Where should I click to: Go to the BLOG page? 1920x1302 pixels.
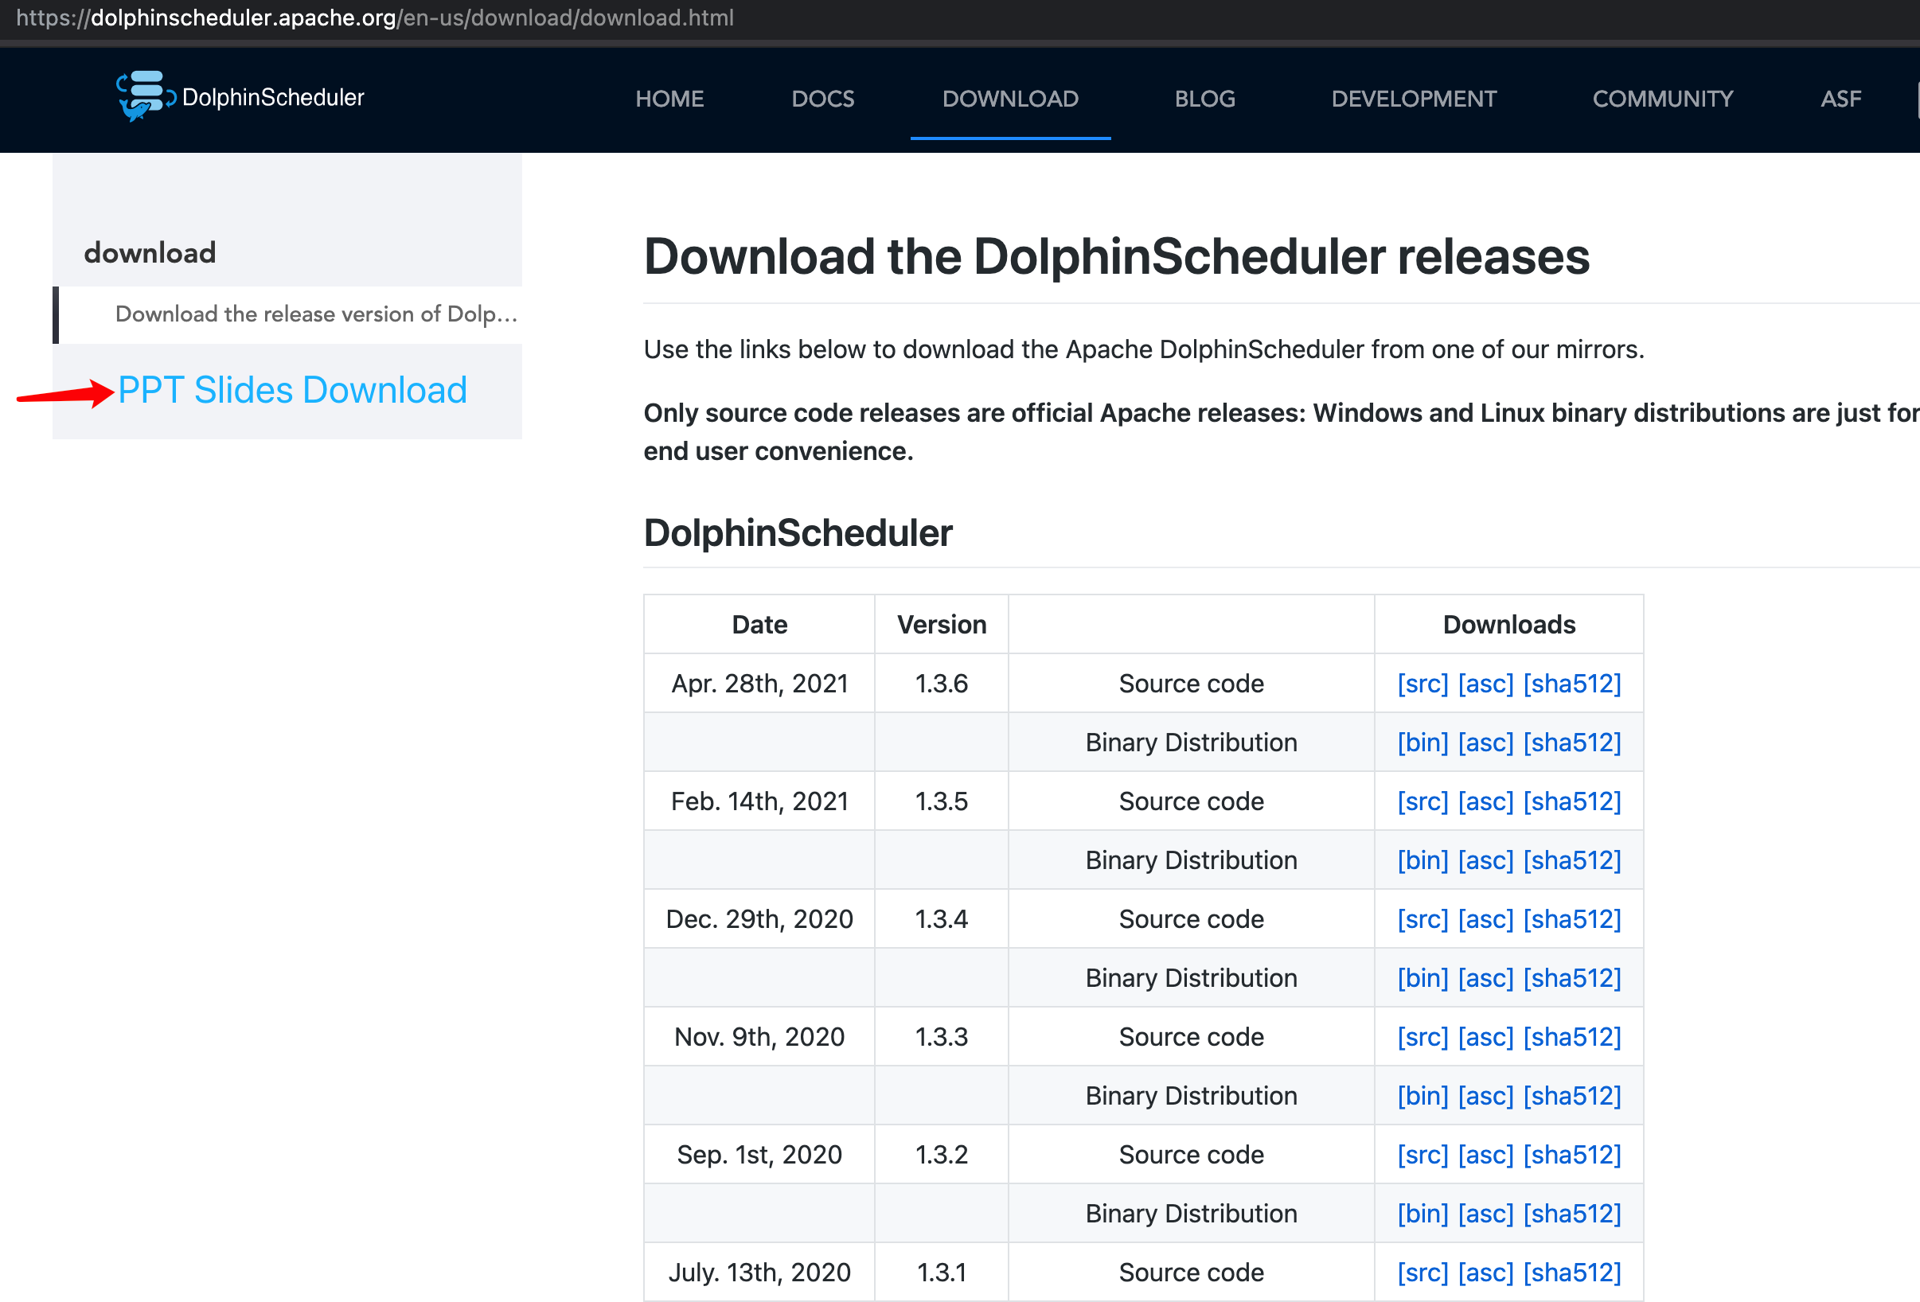pos(1204,99)
